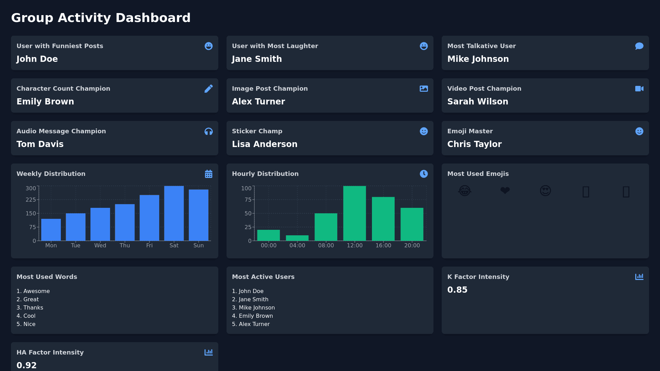
Task: Click the Group Activity Dashboard title
Action: (101, 18)
